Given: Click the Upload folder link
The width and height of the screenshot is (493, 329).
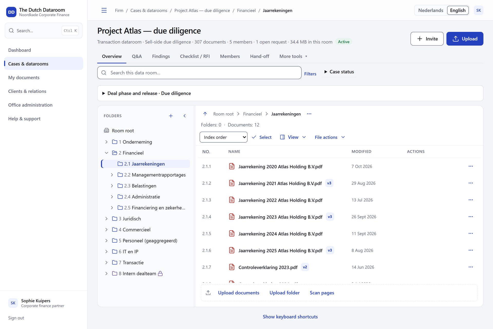Looking at the screenshot, I should click(285, 293).
